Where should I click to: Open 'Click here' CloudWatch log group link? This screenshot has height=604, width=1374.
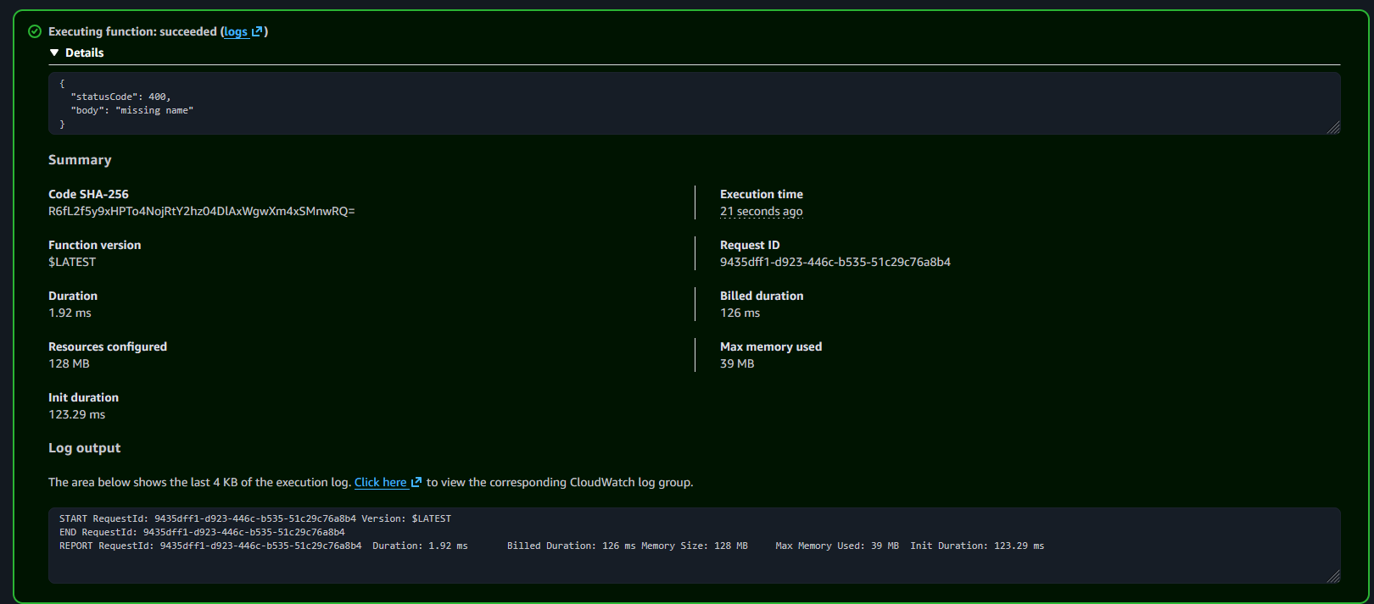click(x=380, y=482)
